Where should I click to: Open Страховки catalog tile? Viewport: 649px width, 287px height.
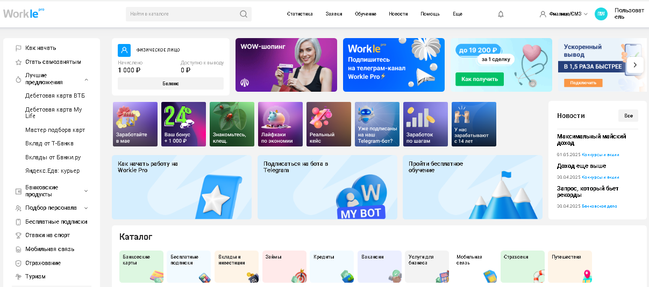(522, 267)
